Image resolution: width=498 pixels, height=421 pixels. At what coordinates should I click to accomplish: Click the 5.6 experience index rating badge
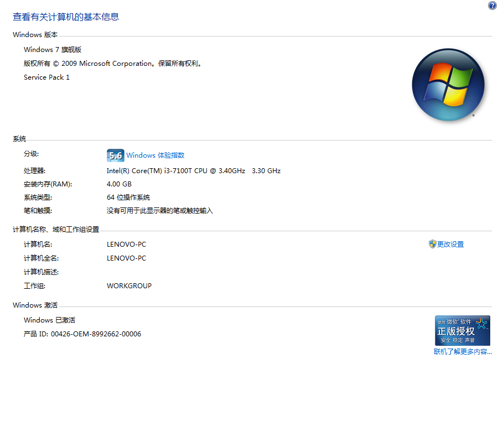(115, 155)
